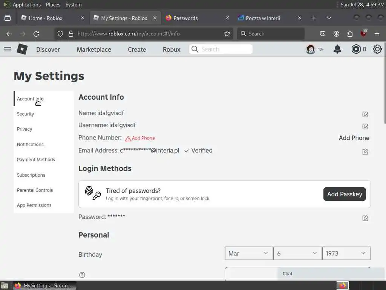
Task: Close the Poczta w Interii tab
Action: 300,18
